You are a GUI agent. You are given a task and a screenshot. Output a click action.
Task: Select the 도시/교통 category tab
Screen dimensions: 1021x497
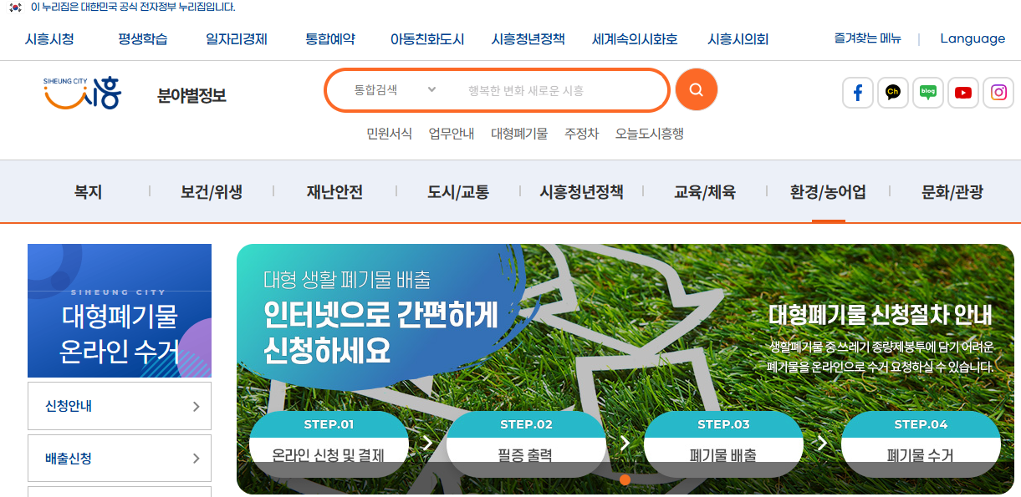[x=458, y=192]
